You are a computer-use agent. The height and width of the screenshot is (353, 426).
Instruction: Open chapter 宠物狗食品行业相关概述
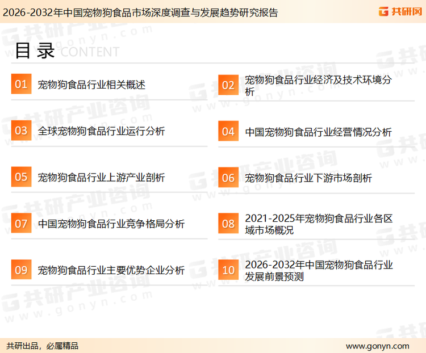click(x=91, y=85)
